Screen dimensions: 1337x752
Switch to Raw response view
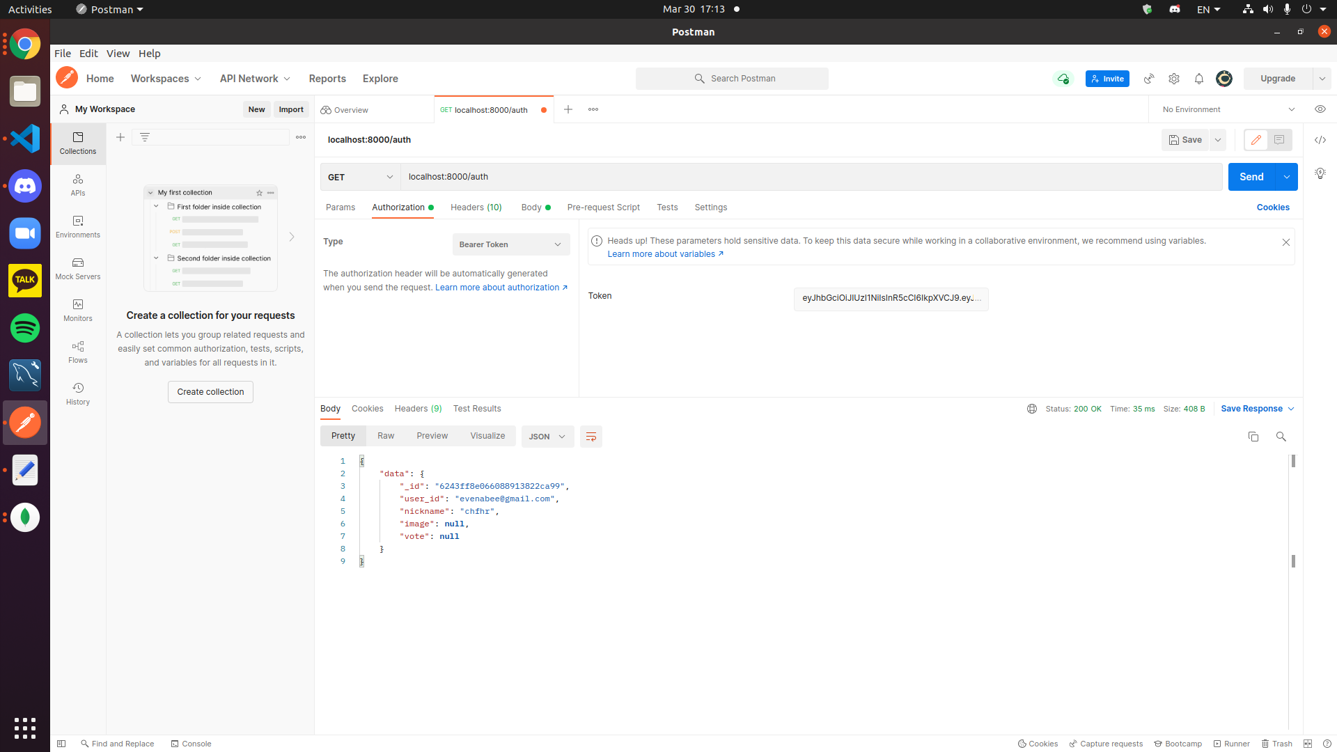[x=386, y=436]
